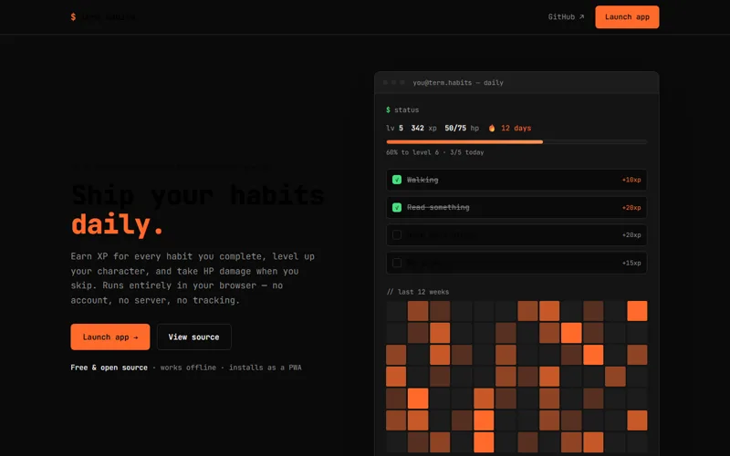Image resolution: width=730 pixels, height=456 pixels.
Task: Click the 'you@term.habits — daily' window title
Action: tap(458, 82)
